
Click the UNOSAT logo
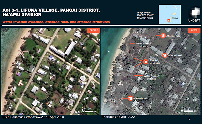[194, 14]
